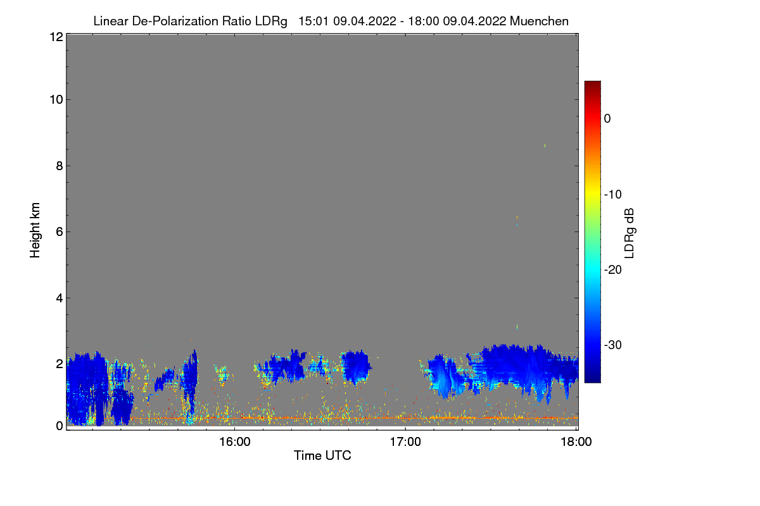Click the dark red top of the colorbar
760x506 pixels.
click(592, 85)
